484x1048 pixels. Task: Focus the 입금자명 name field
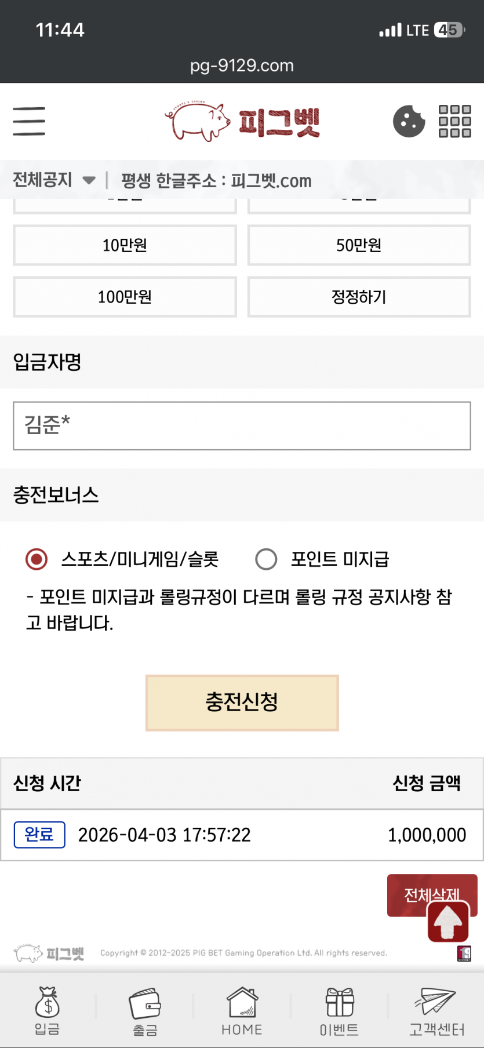point(242,425)
